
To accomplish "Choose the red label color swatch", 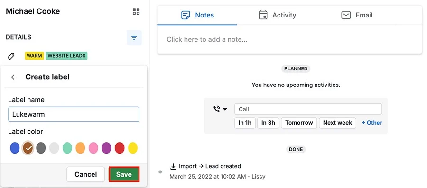I will pyautogui.click(x=120, y=148).
